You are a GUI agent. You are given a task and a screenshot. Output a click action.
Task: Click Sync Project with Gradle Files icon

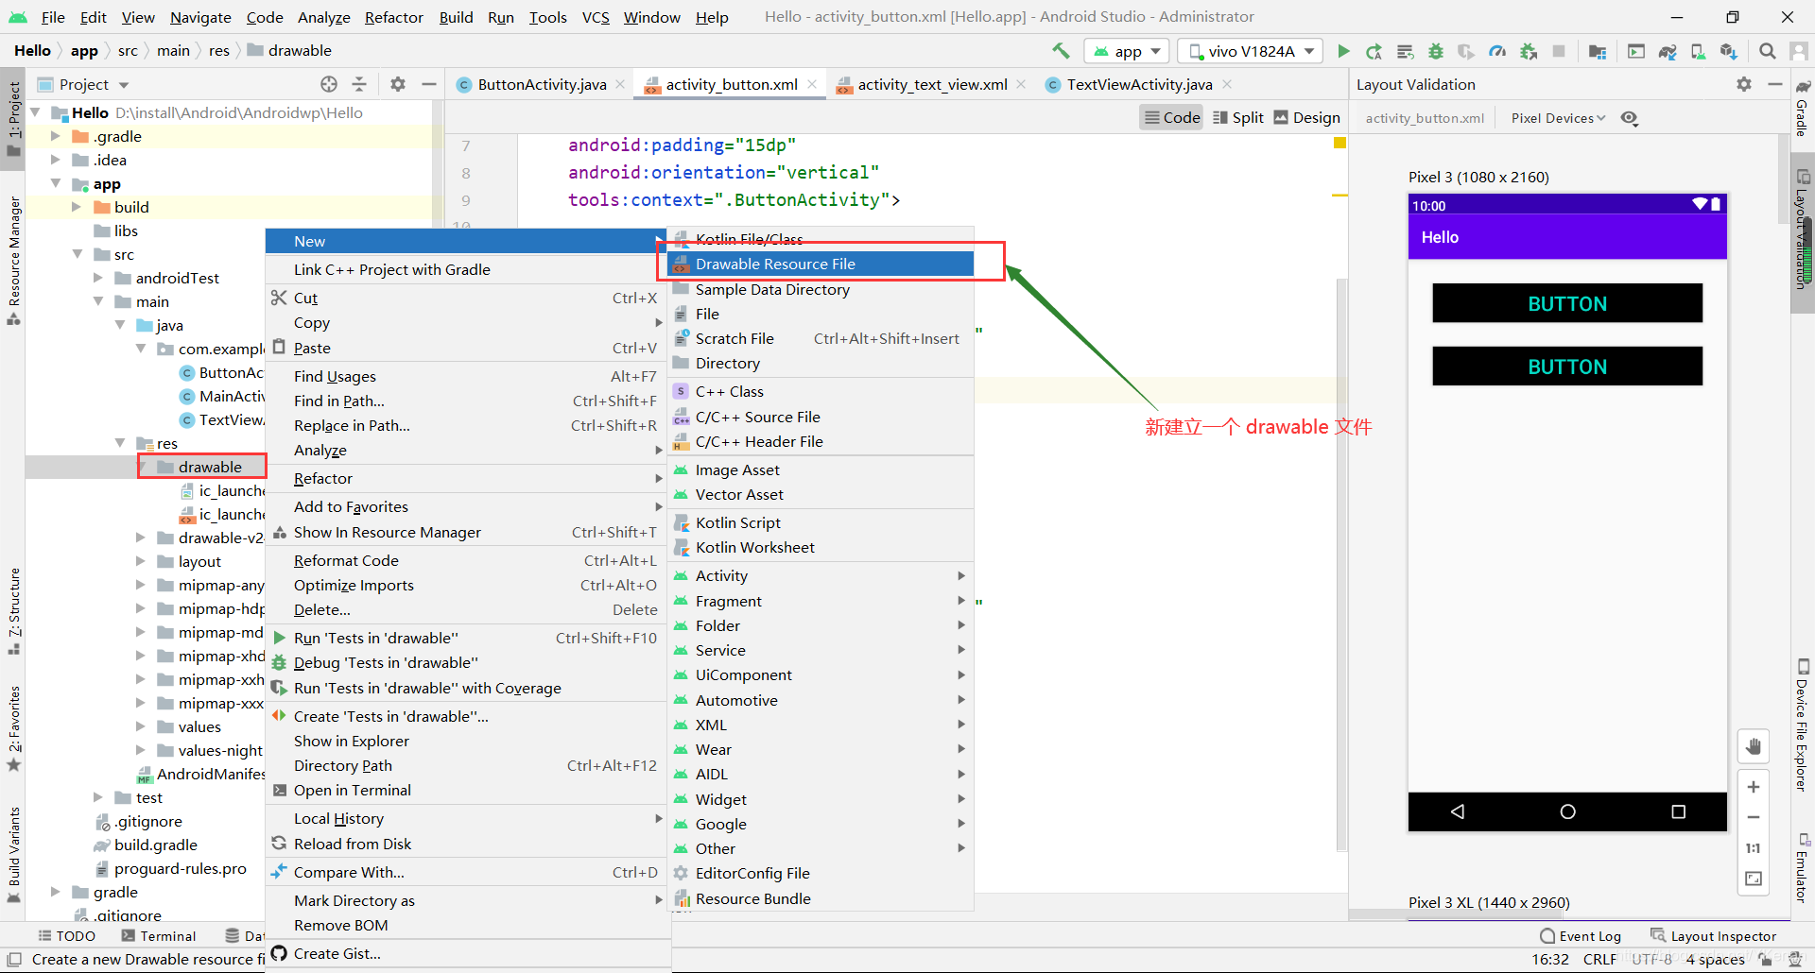(x=1668, y=51)
